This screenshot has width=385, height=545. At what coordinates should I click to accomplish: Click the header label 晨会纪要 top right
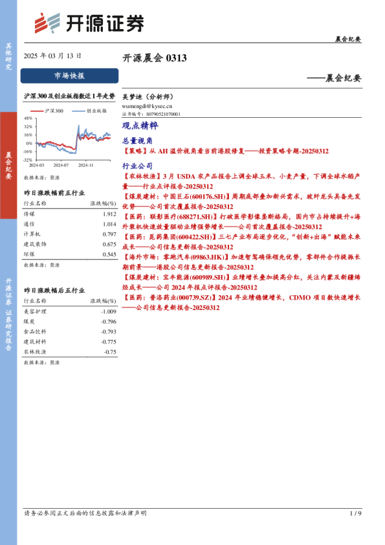pyautogui.click(x=348, y=39)
